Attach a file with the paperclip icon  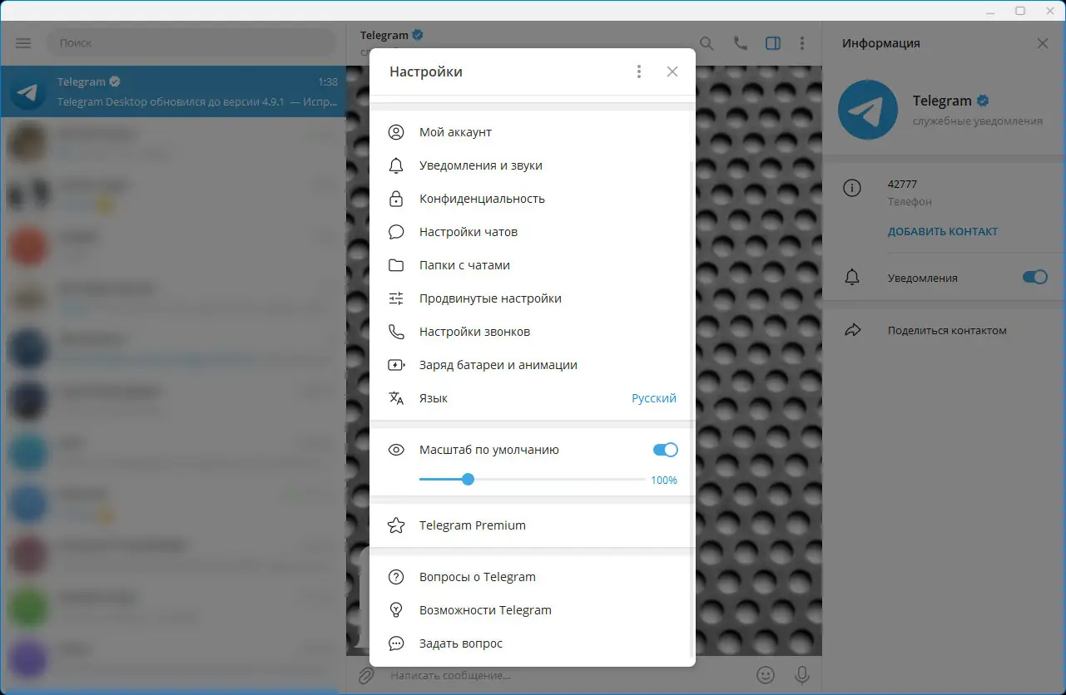pos(366,676)
